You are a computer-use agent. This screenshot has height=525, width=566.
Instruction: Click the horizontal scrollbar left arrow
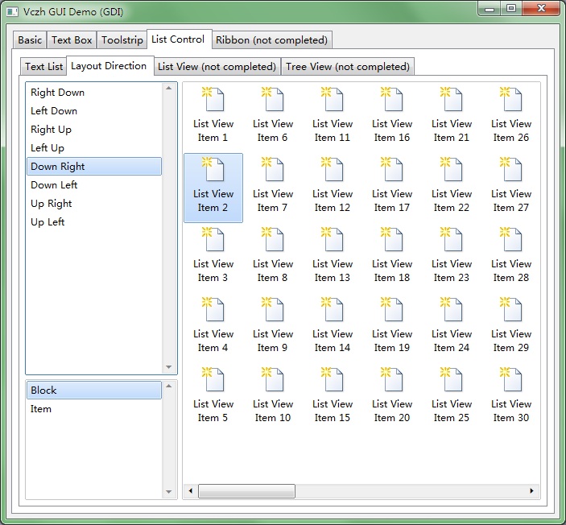[191, 490]
